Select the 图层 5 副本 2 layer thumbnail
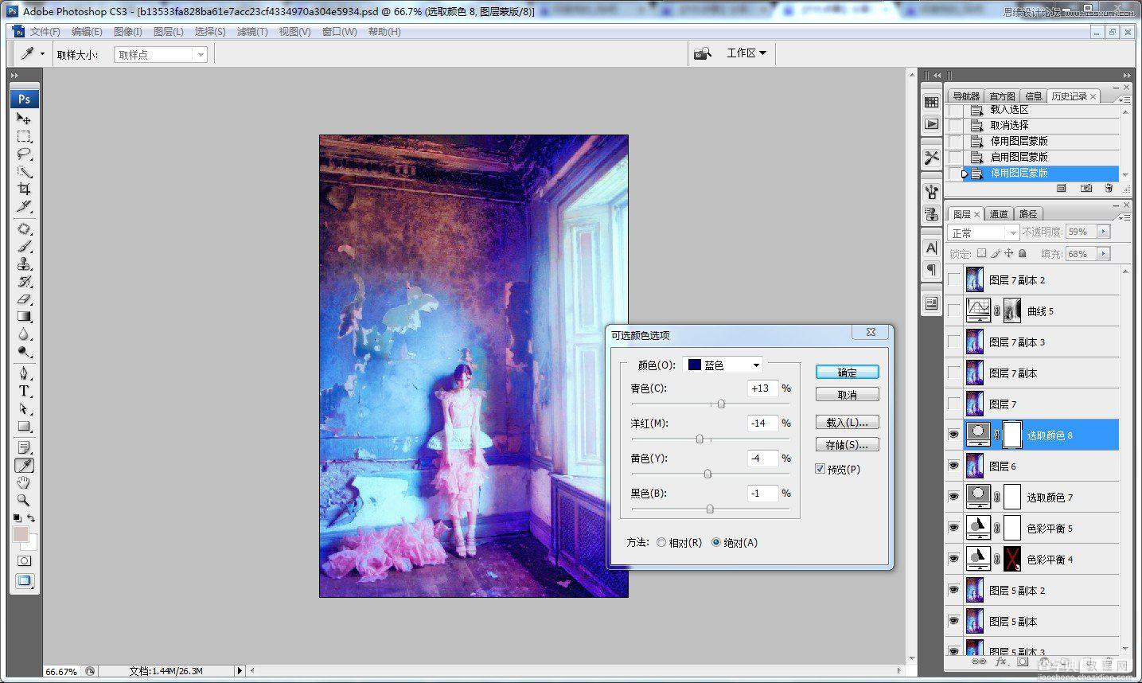The height and width of the screenshot is (683, 1142). [975, 590]
